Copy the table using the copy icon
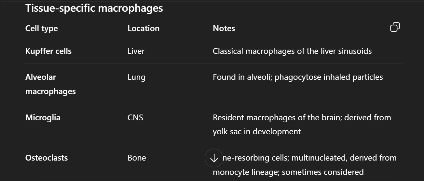 pos(395,28)
